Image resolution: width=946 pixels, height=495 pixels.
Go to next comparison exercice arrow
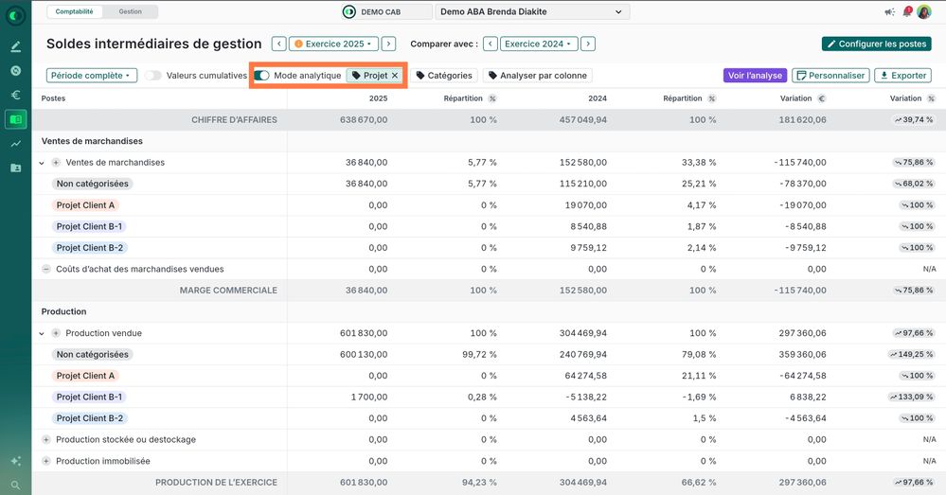[x=588, y=44]
